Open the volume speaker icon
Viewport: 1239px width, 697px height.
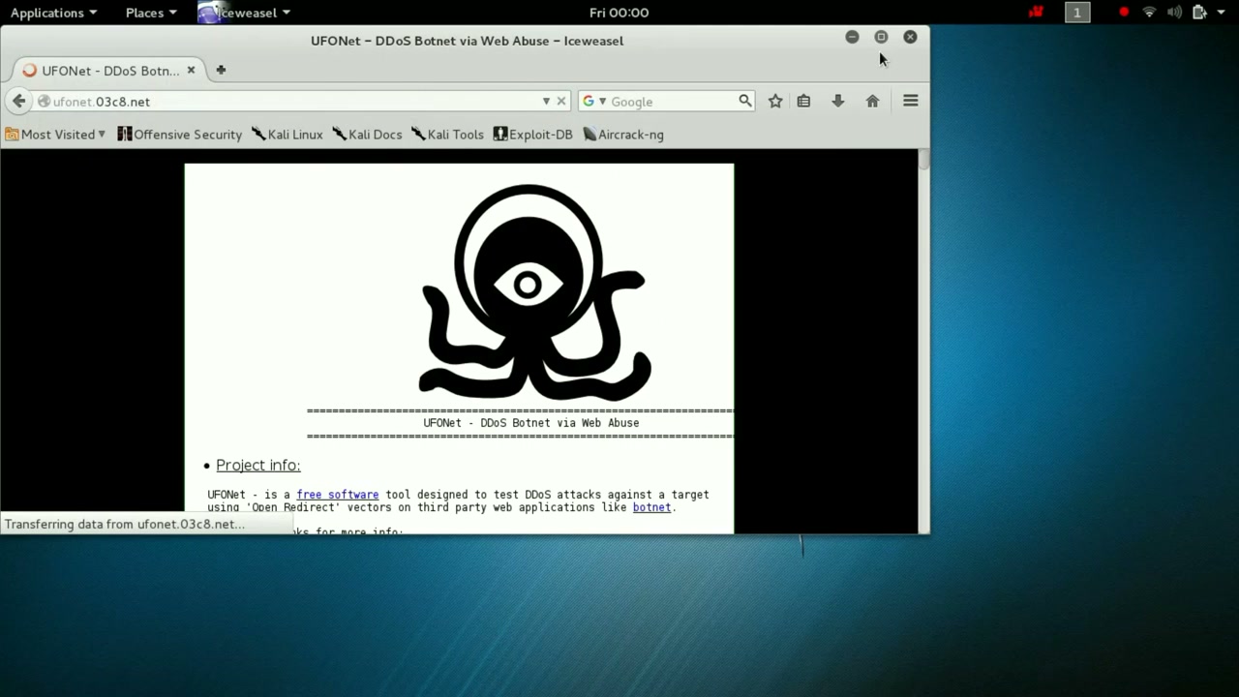pyautogui.click(x=1174, y=13)
